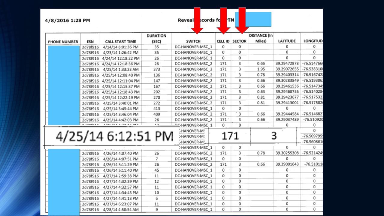Click the distance value 1.95
The image size is (384, 216).
coord(261,69)
